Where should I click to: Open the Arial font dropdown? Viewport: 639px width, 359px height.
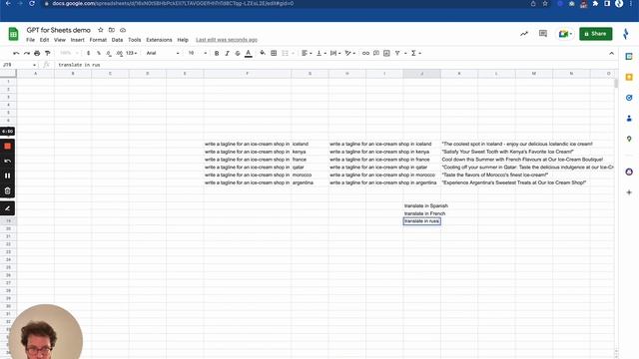click(162, 53)
